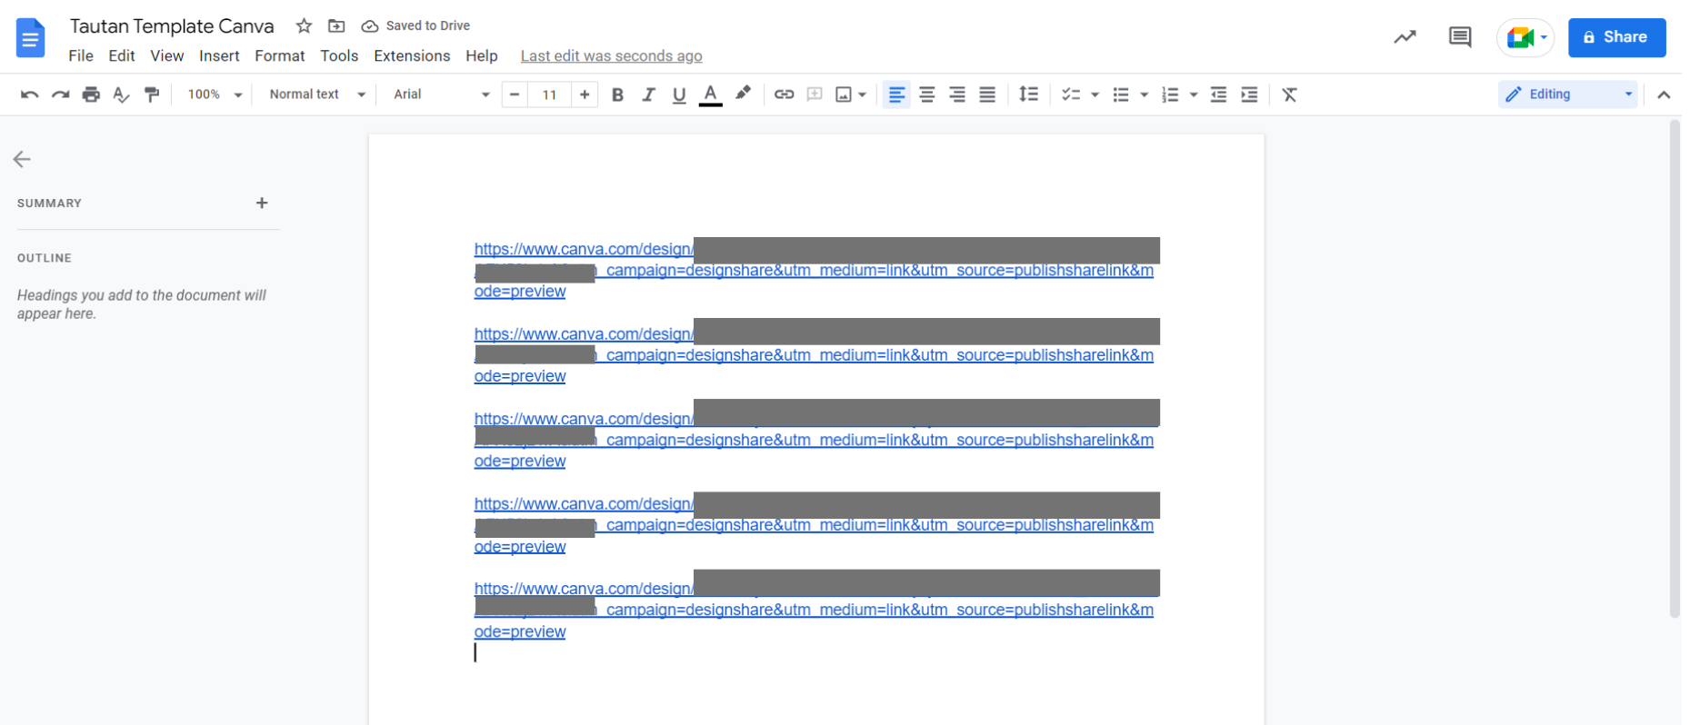The image size is (1690, 725).
Task: Open the Help menu
Action: pyautogui.click(x=482, y=56)
